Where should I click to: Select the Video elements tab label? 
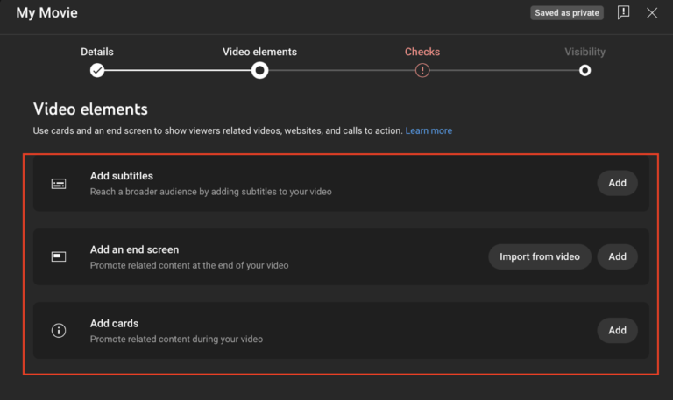click(x=259, y=52)
